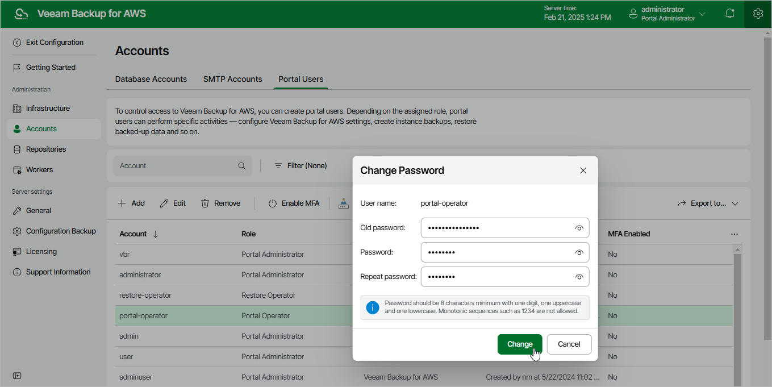Click the settings gear icon in header
Viewport: 772px width, 387px height.
(x=758, y=14)
